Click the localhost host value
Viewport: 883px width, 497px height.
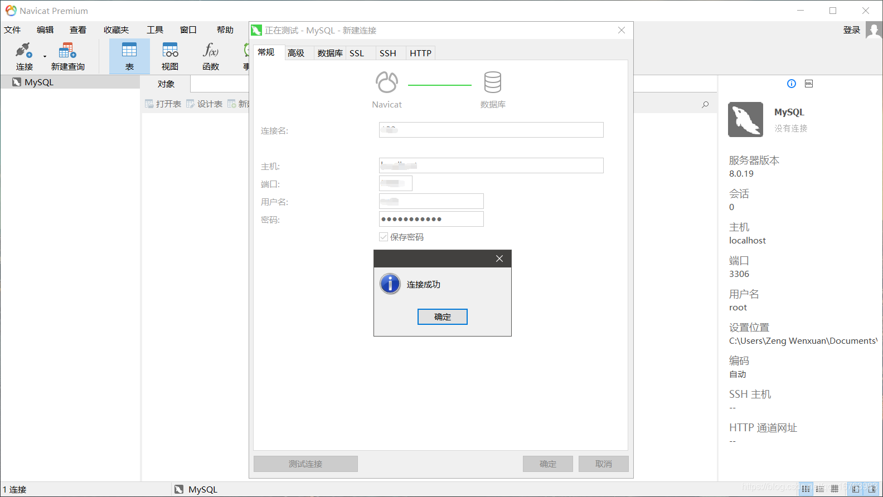pos(748,241)
